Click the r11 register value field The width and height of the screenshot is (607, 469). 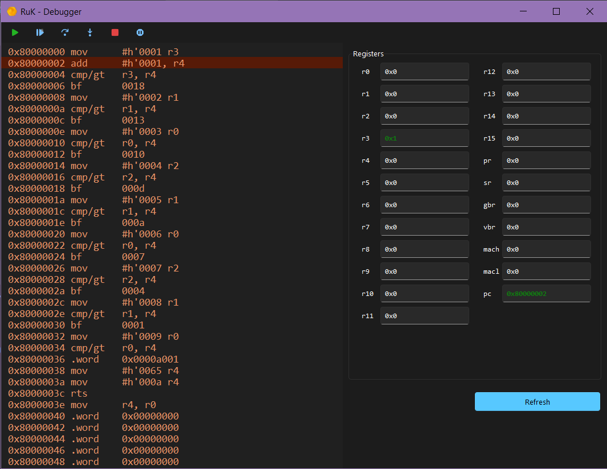424,316
